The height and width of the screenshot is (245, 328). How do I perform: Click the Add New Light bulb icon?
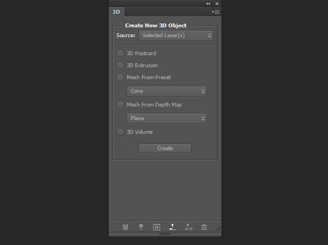point(140,227)
